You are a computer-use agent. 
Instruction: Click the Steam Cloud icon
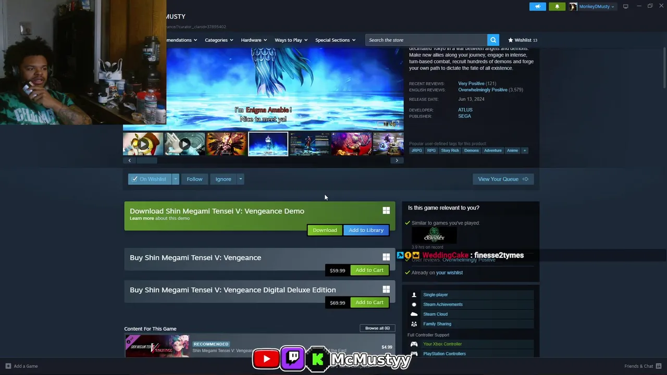click(x=414, y=314)
